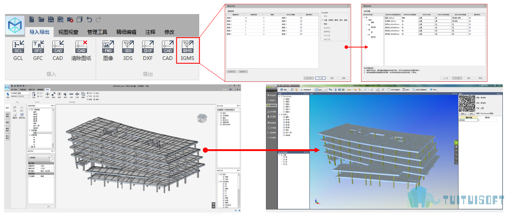Toggle export checkbox for 楼层 4 row

click(x=301, y=24)
